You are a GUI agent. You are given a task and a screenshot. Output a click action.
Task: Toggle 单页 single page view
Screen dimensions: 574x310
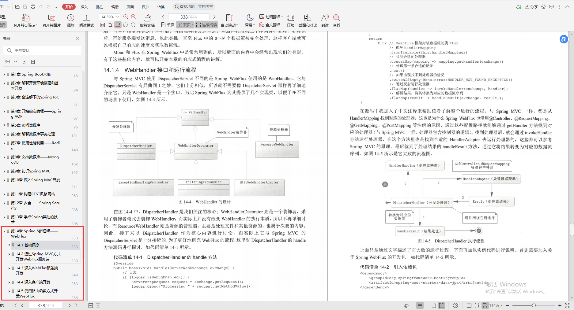[x=168, y=25]
